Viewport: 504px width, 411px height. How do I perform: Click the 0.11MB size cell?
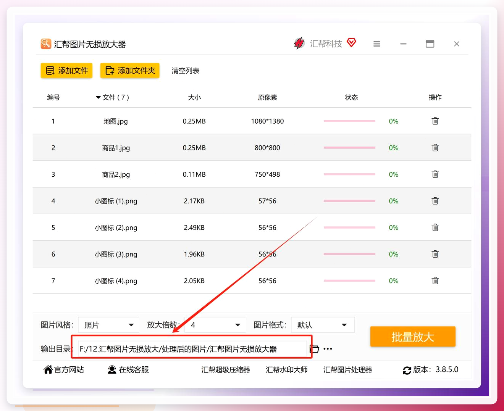[x=194, y=174]
